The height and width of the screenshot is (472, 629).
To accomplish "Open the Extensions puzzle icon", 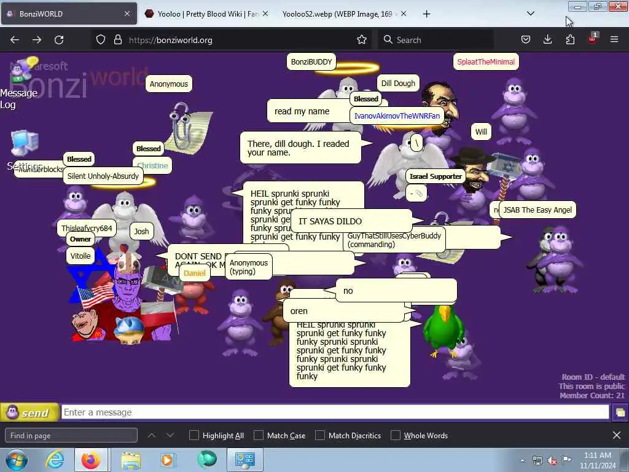I will (x=570, y=40).
